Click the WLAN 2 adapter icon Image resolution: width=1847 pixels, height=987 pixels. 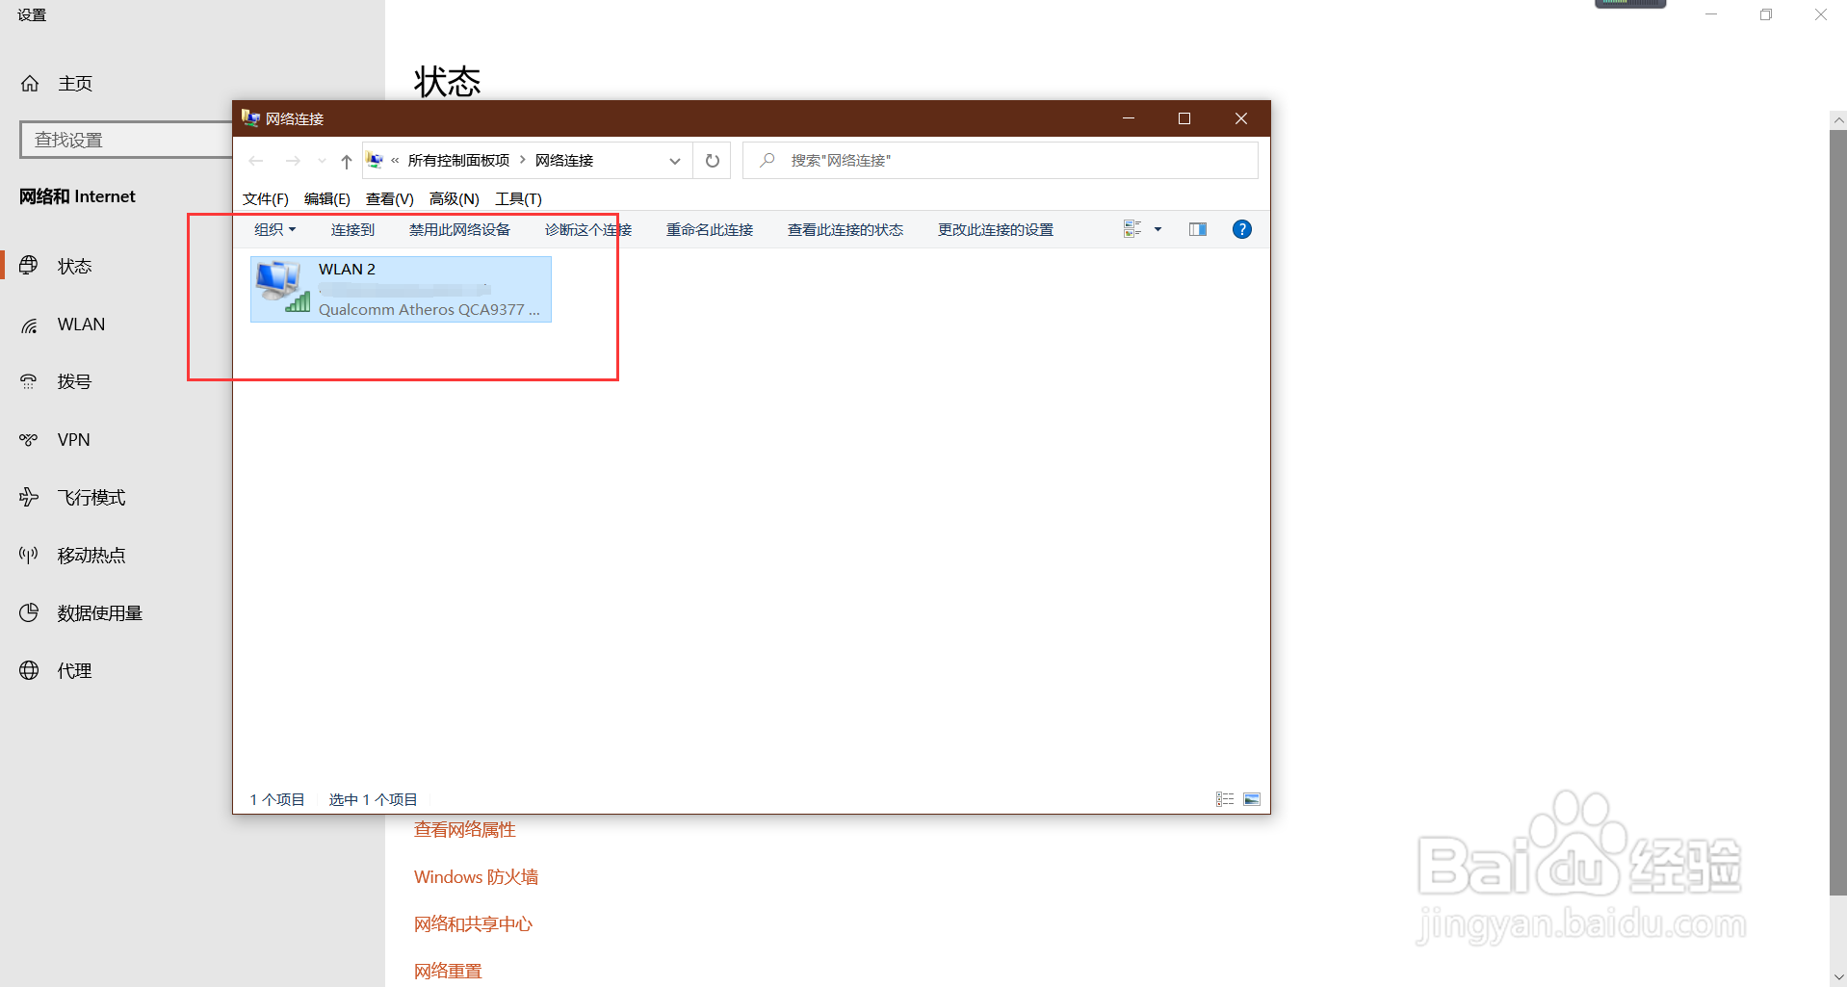pos(282,287)
